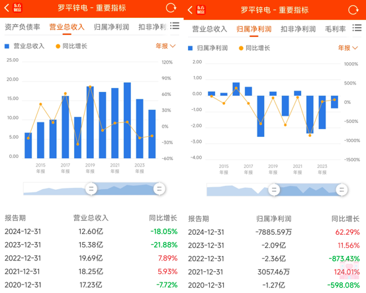
Task: Tap the 2024 net profit bar
Action: point(334,102)
